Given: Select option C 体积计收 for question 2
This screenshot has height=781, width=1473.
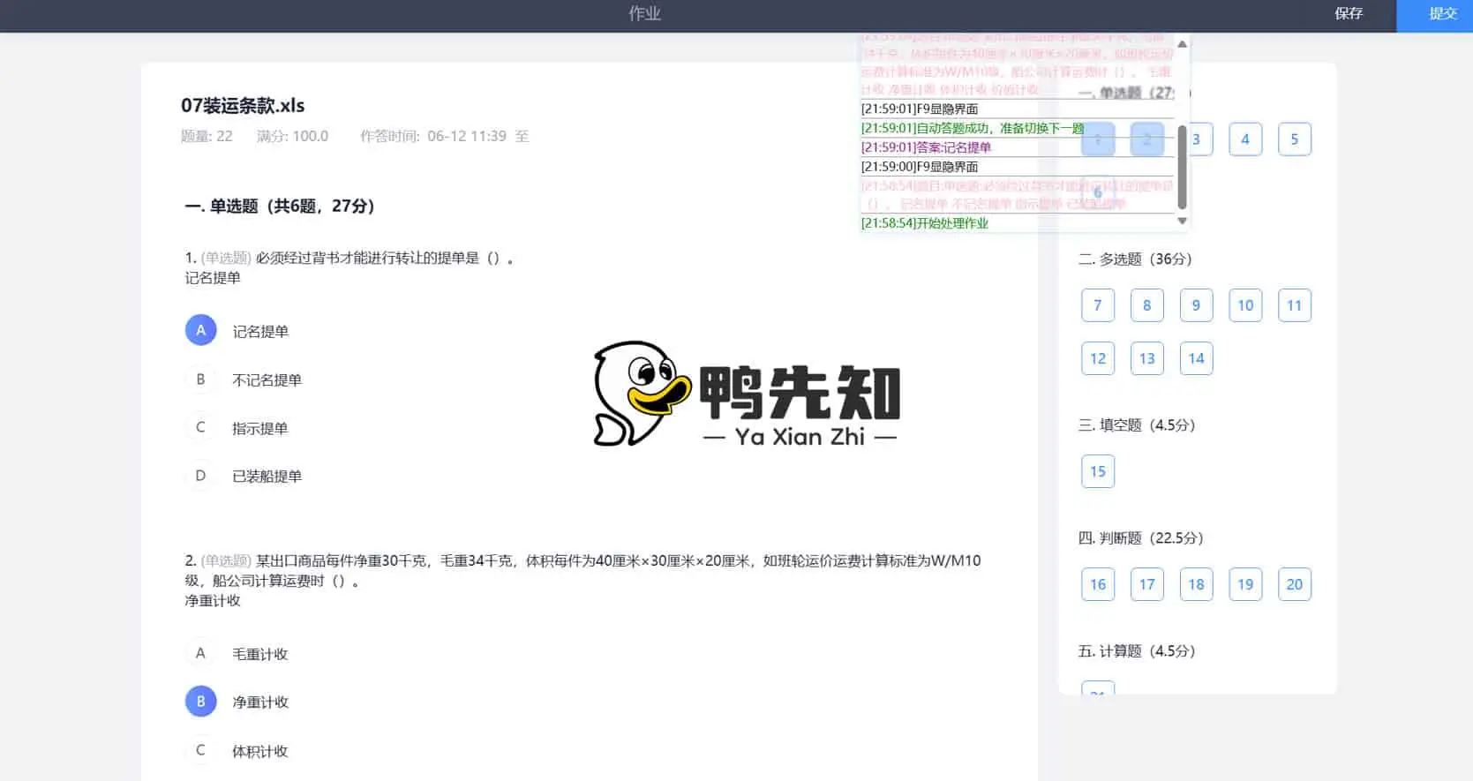Looking at the screenshot, I should (x=200, y=750).
